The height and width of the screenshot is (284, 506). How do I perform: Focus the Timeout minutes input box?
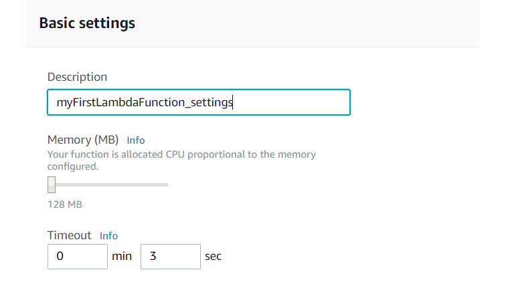click(x=78, y=257)
